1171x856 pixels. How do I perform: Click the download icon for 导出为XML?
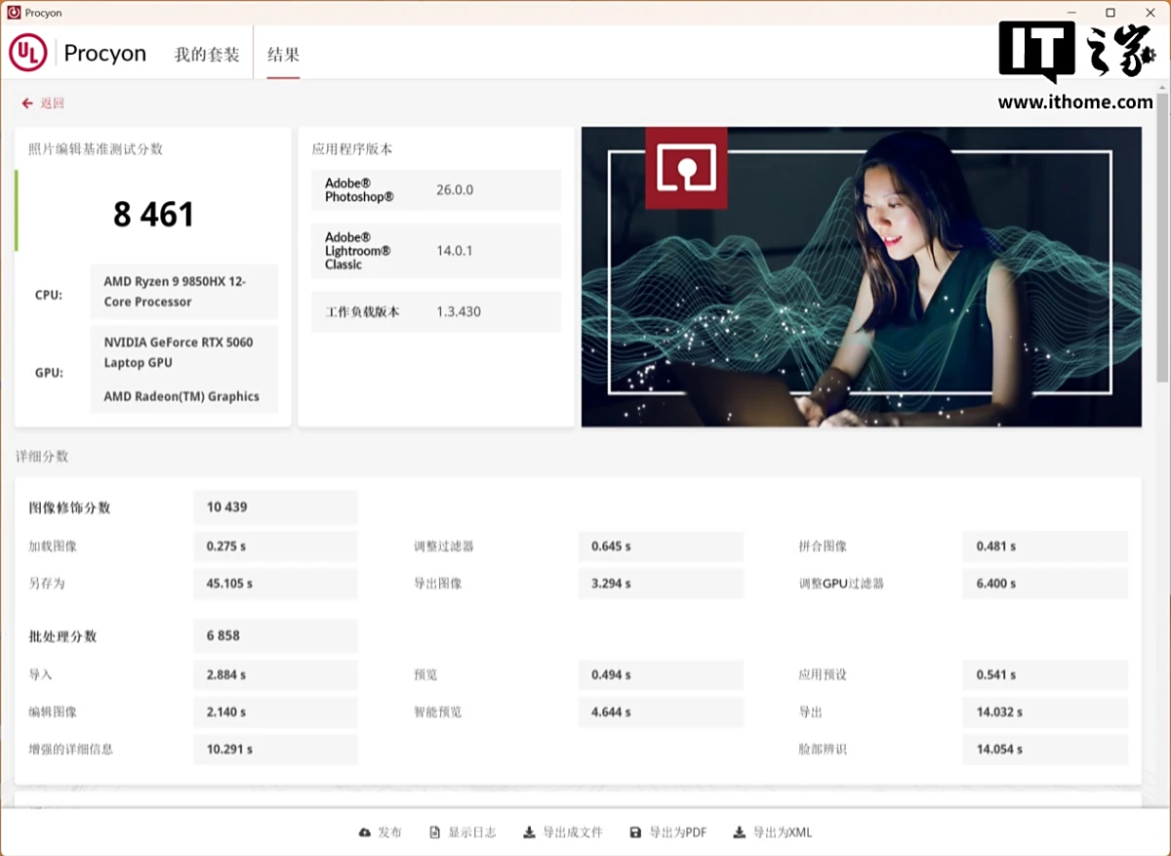click(740, 833)
